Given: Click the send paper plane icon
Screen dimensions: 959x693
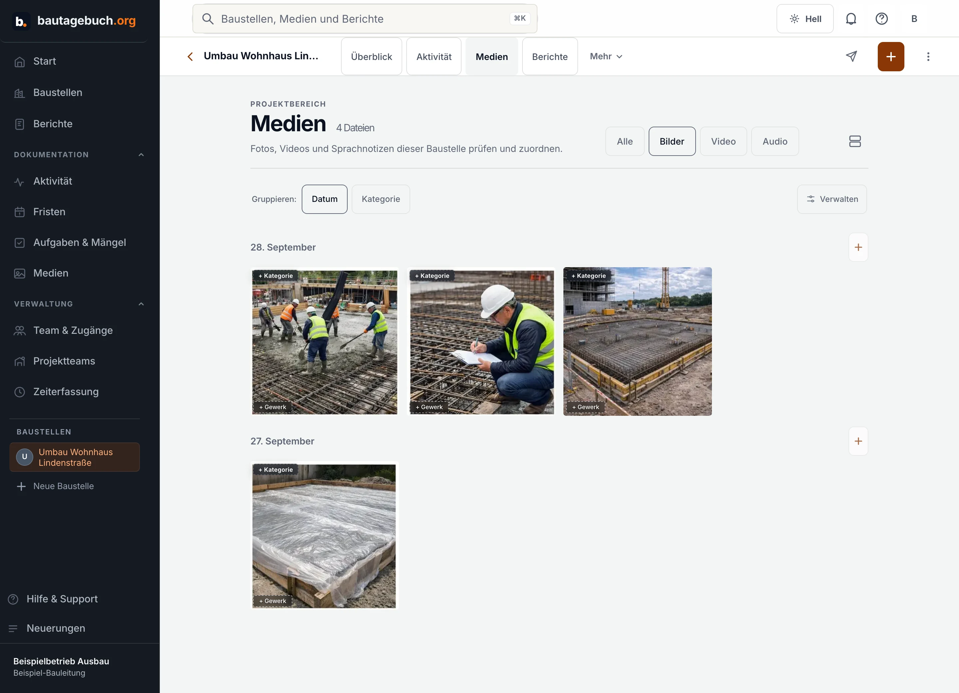Looking at the screenshot, I should pos(851,56).
